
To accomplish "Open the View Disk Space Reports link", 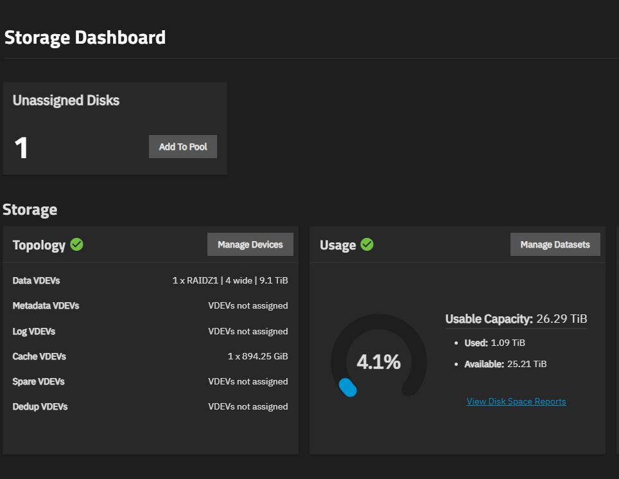I will [516, 401].
